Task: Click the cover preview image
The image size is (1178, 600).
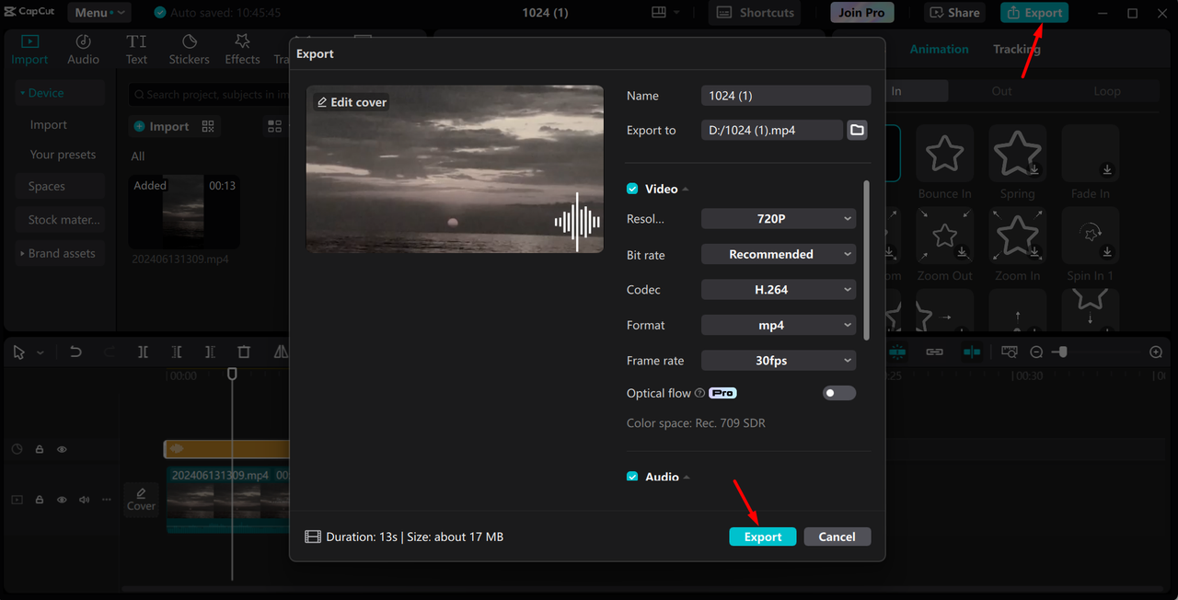Action: tap(455, 169)
